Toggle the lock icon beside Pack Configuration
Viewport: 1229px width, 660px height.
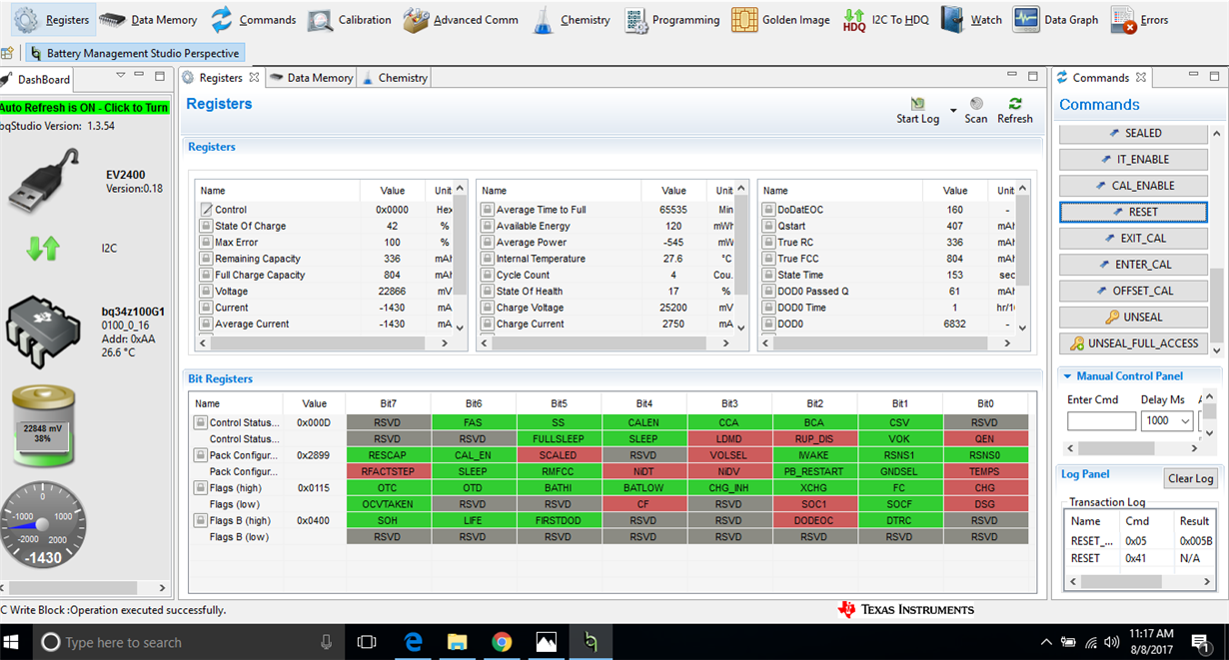[x=200, y=455]
